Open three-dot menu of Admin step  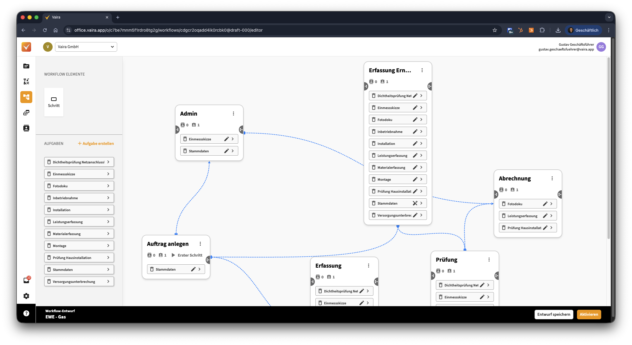233,114
